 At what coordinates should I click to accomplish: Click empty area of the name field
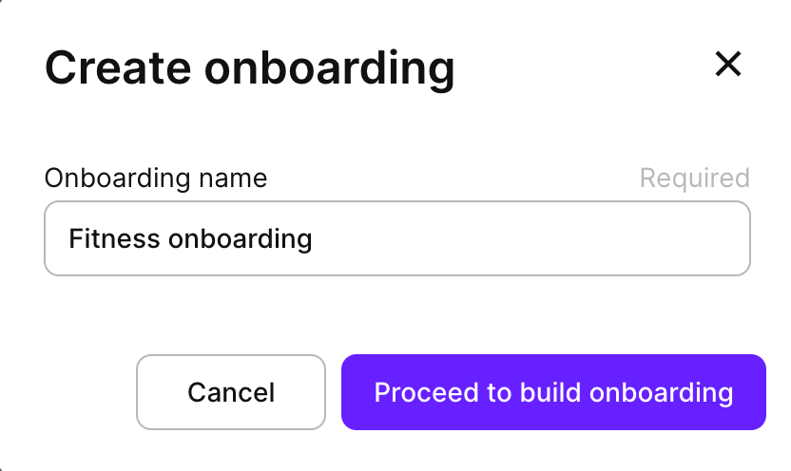(x=530, y=238)
